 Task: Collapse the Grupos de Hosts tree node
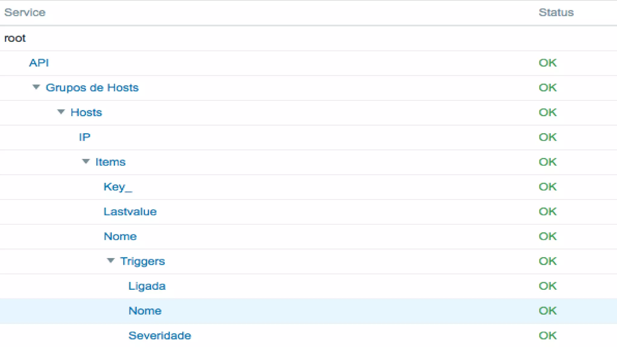tap(36, 87)
